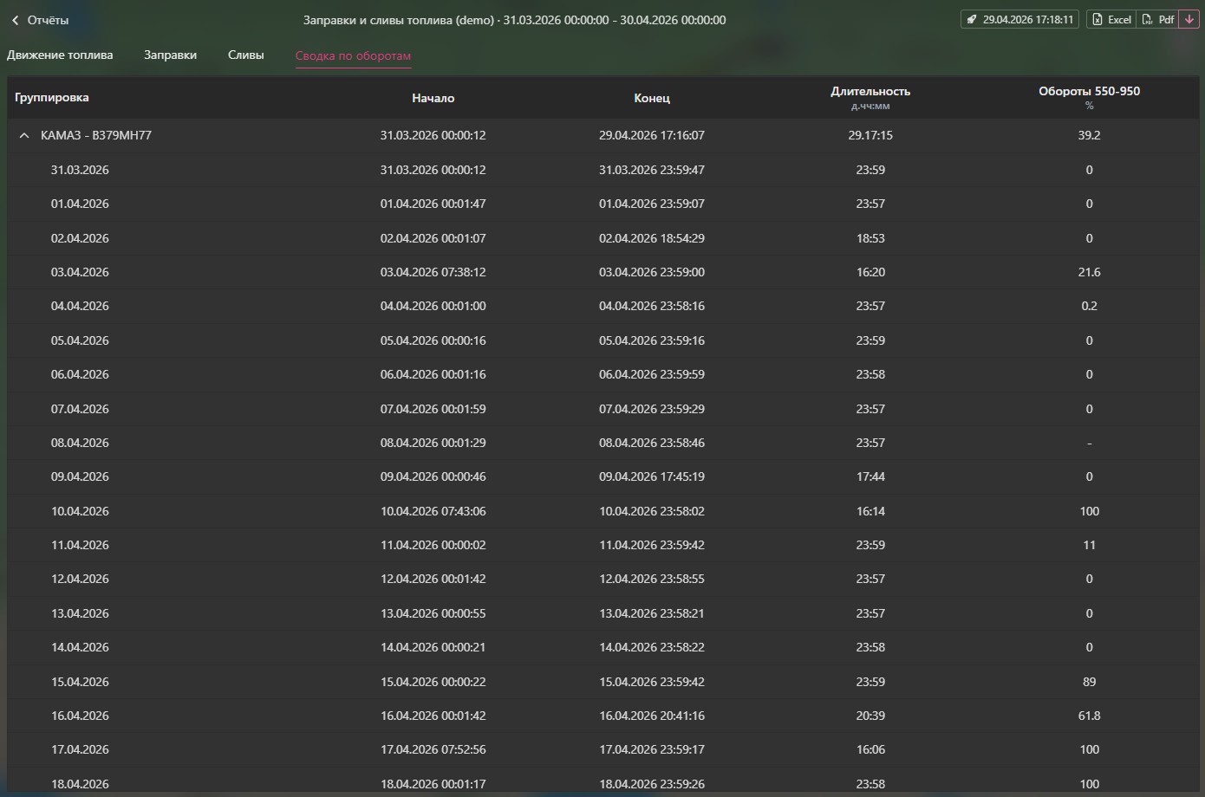The height and width of the screenshot is (797, 1205).
Task: Collapse the КАМАЗ - В379МН77 group
Action: (x=24, y=136)
